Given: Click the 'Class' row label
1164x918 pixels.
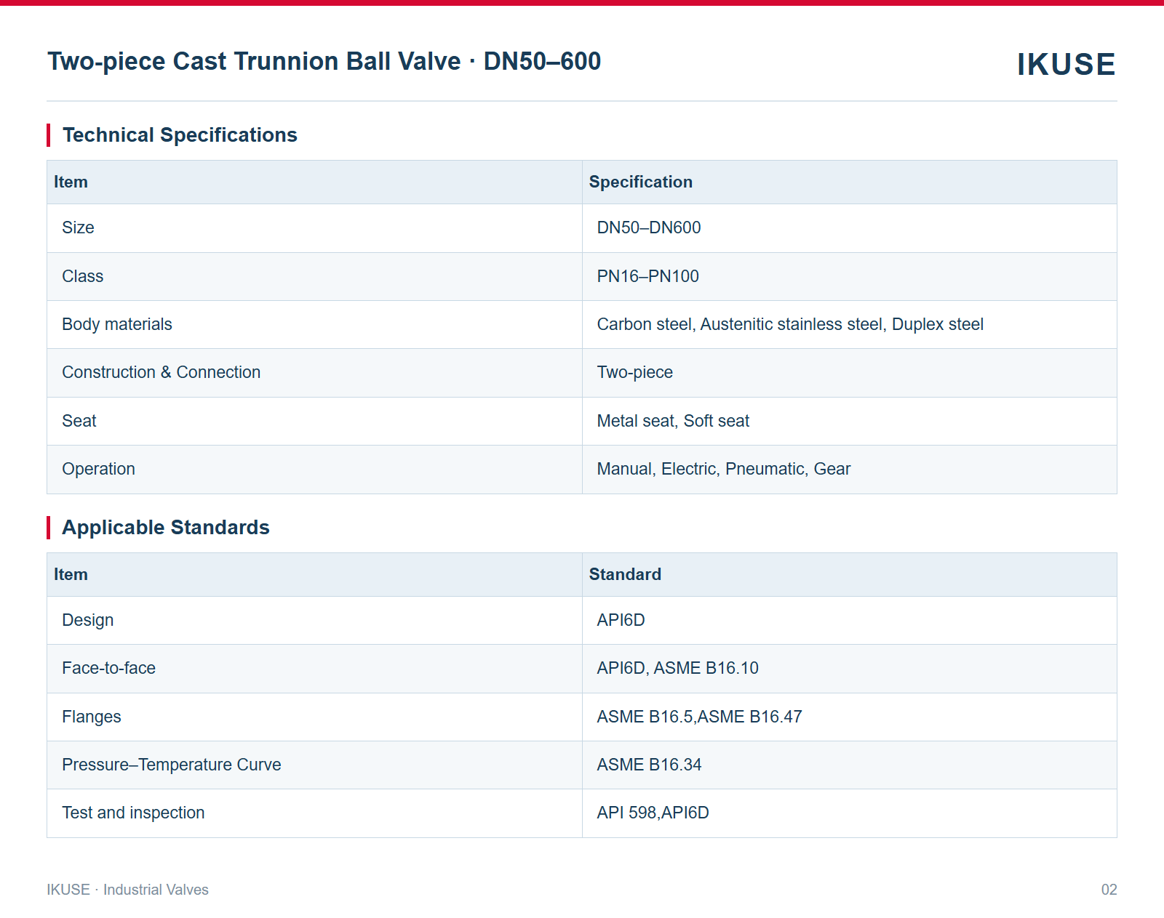Looking at the screenshot, I should [x=82, y=277].
